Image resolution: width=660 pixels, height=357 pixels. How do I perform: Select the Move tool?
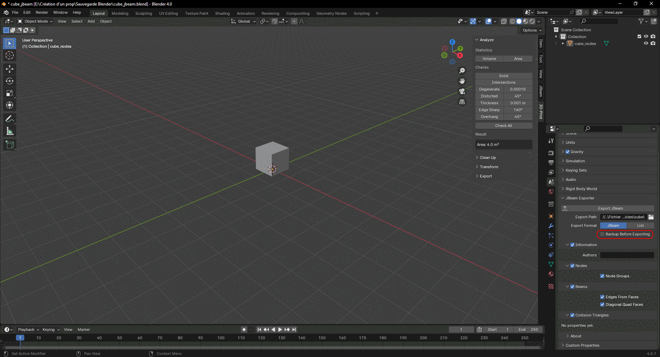[10, 69]
